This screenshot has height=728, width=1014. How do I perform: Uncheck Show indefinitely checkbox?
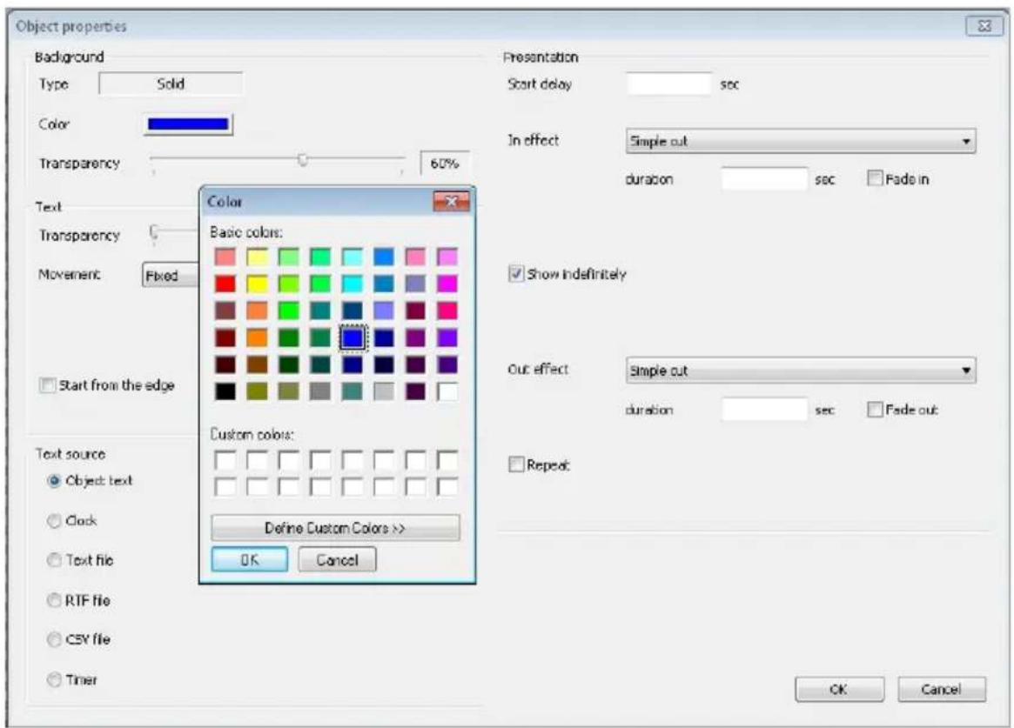click(516, 274)
